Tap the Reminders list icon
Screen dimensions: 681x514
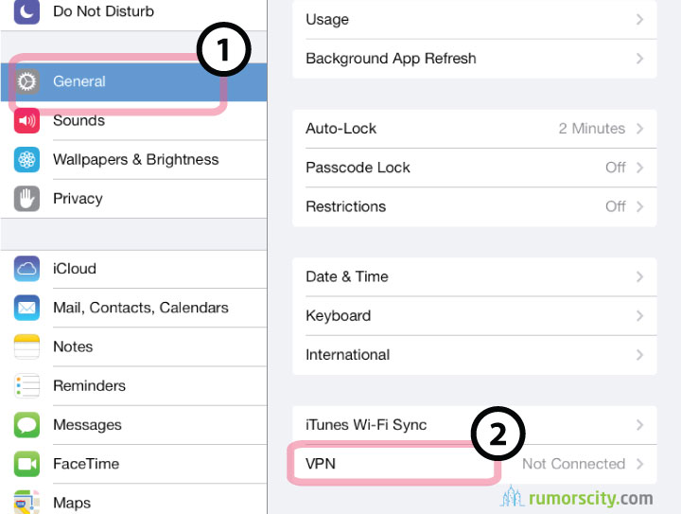point(26,386)
